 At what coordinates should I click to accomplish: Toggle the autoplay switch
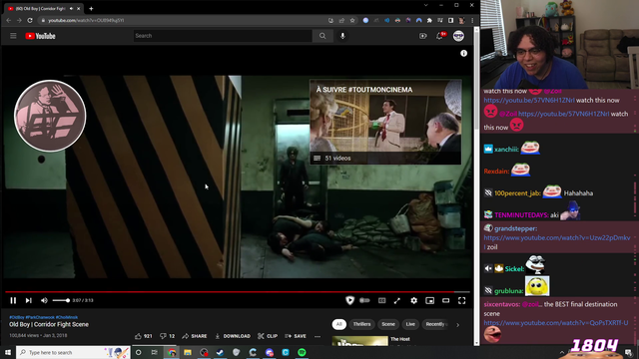(x=364, y=300)
